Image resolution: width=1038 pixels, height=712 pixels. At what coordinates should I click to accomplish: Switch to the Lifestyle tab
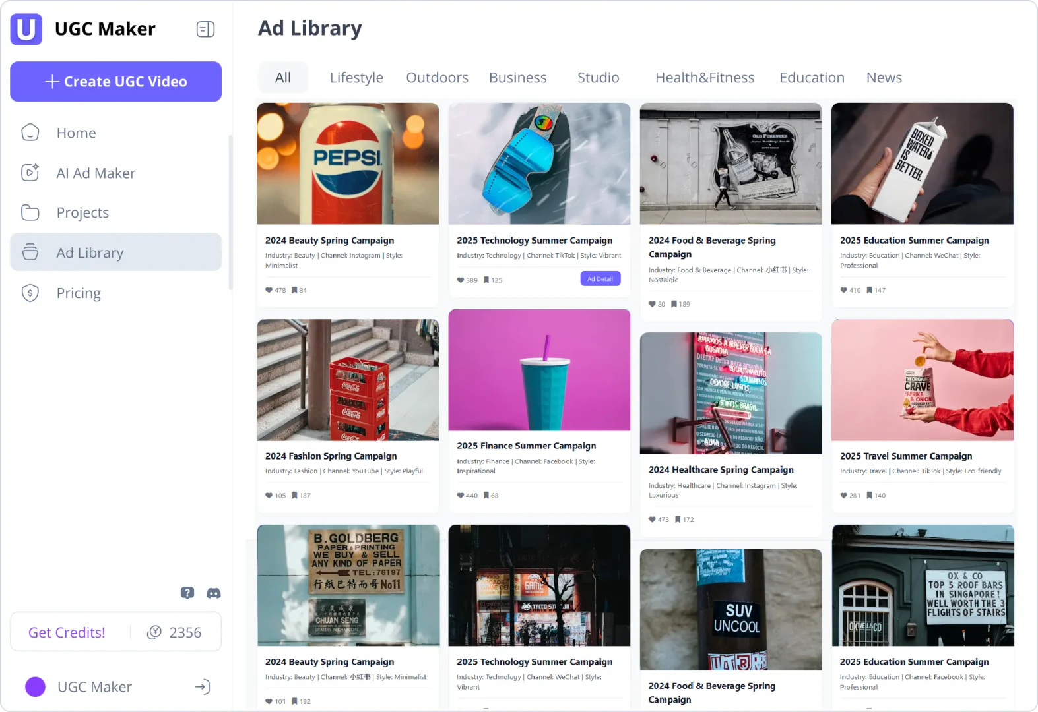click(356, 77)
